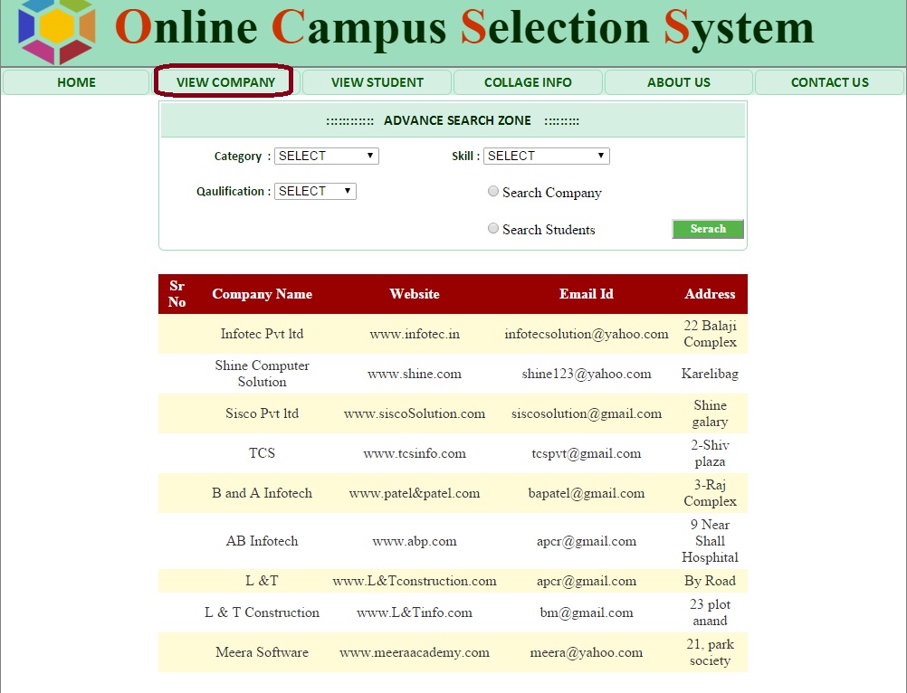The height and width of the screenshot is (693, 907).
Task: Click the meera@yahoo.com email entry
Action: 586,652
